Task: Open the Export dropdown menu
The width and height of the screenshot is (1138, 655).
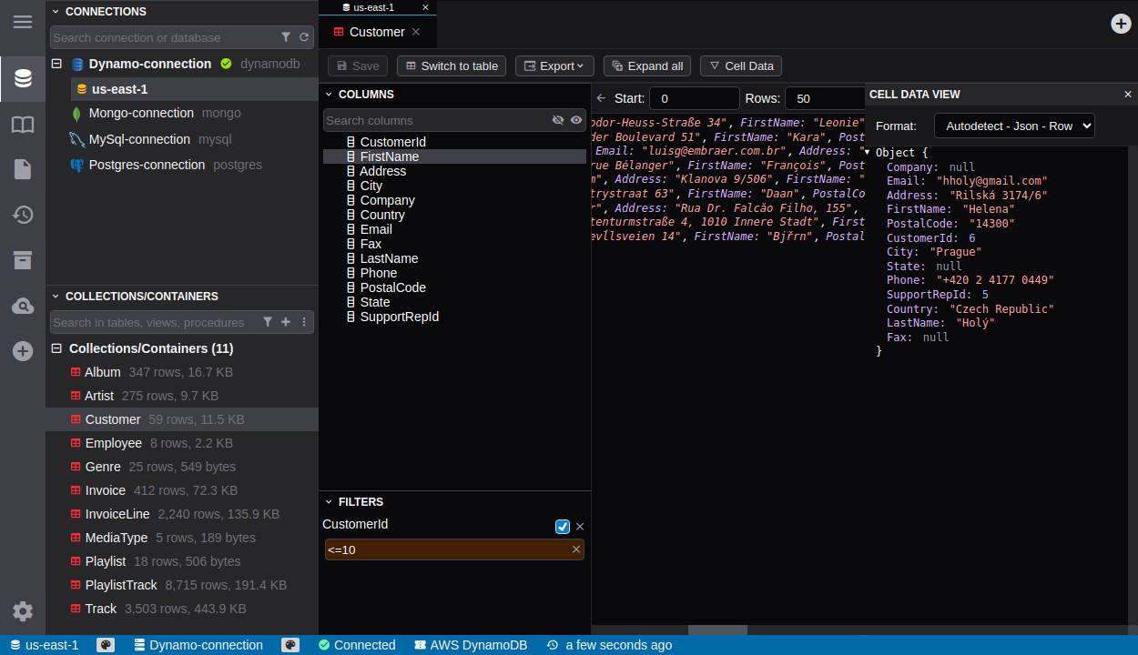Action: coord(554,65)
